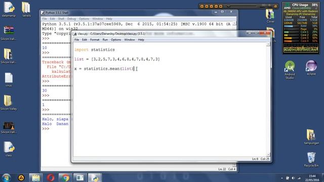Click 'Halo Danan' output in Shell

[x=55, y=124]
